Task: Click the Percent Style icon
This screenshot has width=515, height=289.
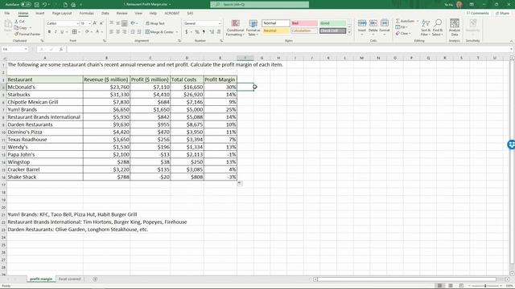Action: point(197,32)
